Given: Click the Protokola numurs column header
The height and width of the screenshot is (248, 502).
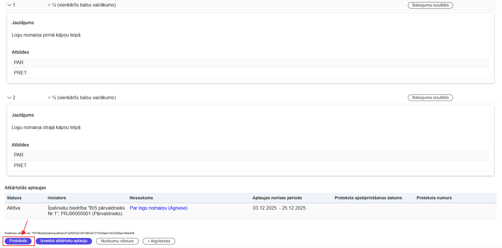Looking at the screenshot, I should click(x=434, y=198).
